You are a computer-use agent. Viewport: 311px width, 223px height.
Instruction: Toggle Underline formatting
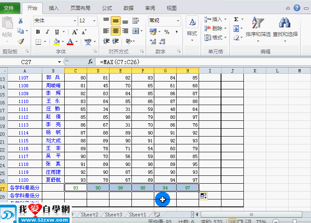click(x=57, y=32)
